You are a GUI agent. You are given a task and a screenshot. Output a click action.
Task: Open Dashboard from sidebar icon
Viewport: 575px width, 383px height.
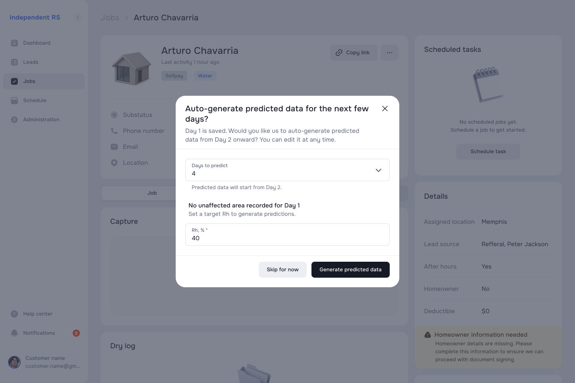14,43
